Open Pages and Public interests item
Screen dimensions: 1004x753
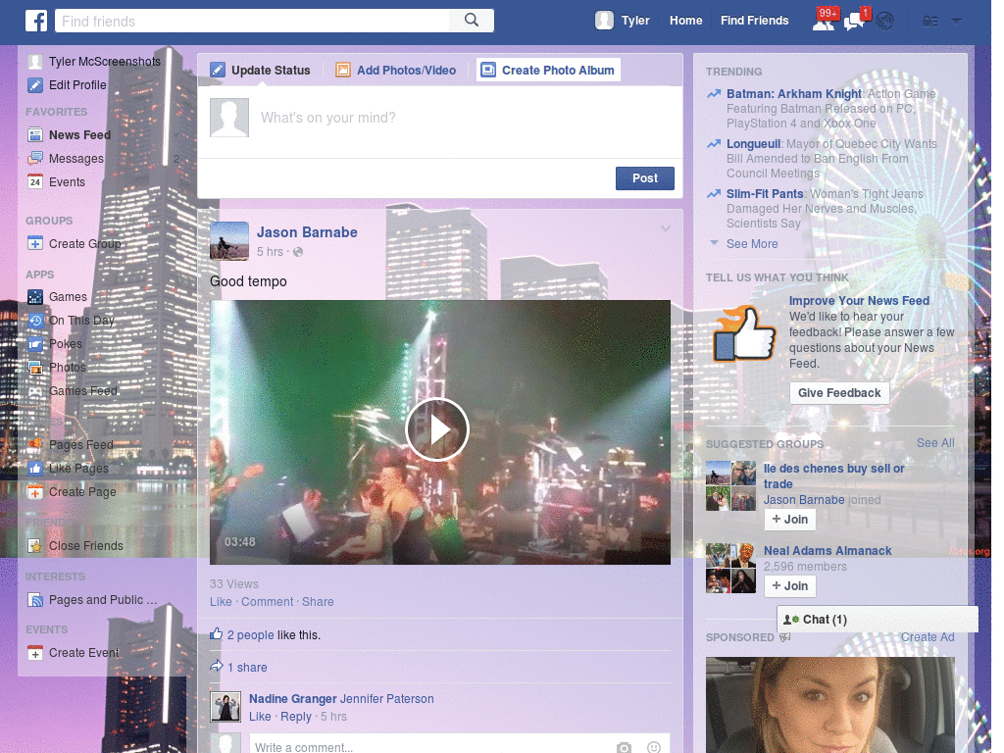pyautogui.click(x=102, y=600)
